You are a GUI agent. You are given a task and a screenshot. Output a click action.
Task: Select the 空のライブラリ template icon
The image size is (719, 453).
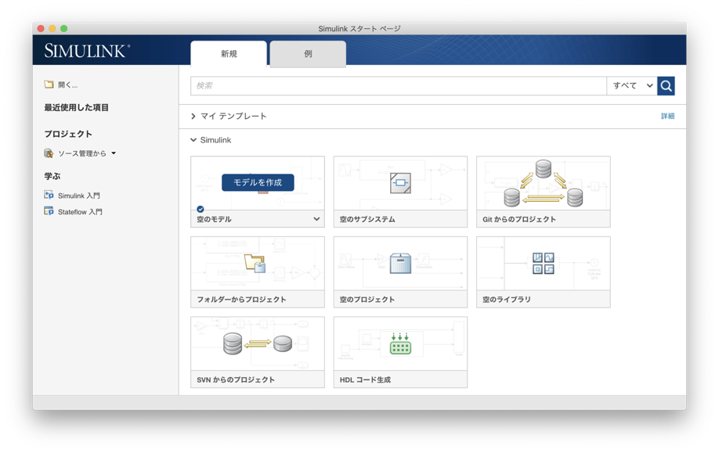click(544, 264)
